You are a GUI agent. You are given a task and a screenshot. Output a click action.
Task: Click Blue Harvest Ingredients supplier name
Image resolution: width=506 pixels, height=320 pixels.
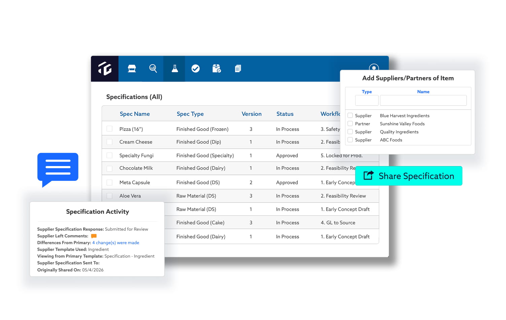405,116
